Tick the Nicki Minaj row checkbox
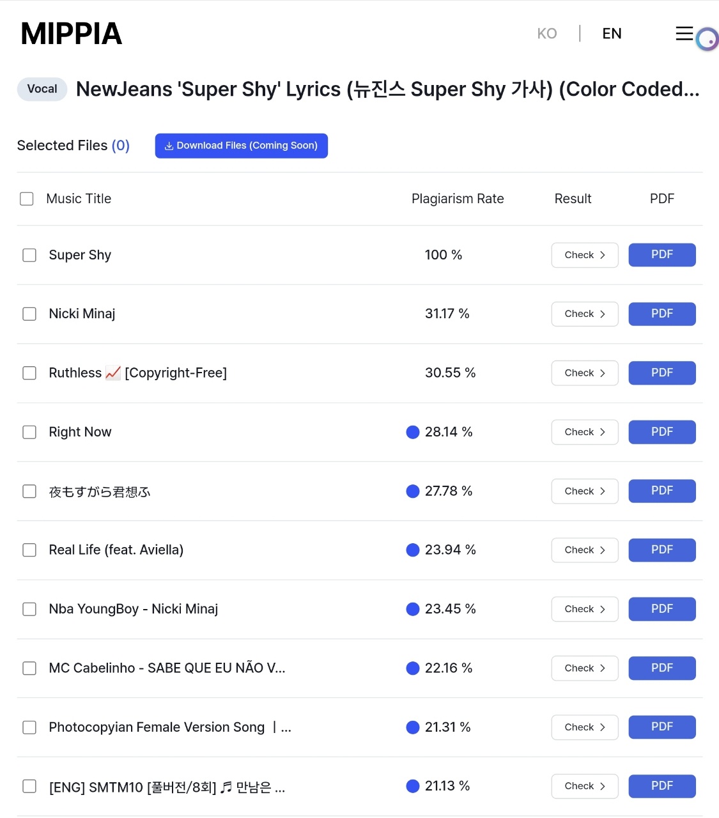The height and width of the screenshot is (818, 719). click(29, 314)
